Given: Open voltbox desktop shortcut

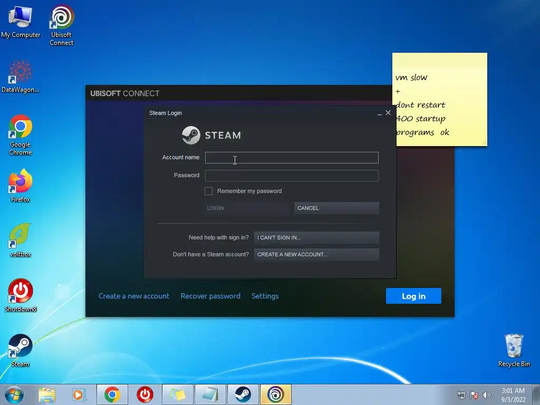Looking at the screenshot, I should pyautogui.click(x=21, y=240).
